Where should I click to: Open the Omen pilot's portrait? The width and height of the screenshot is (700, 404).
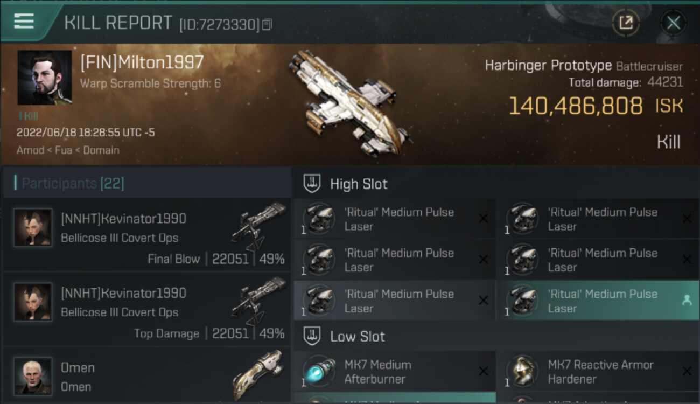(33, 376)
